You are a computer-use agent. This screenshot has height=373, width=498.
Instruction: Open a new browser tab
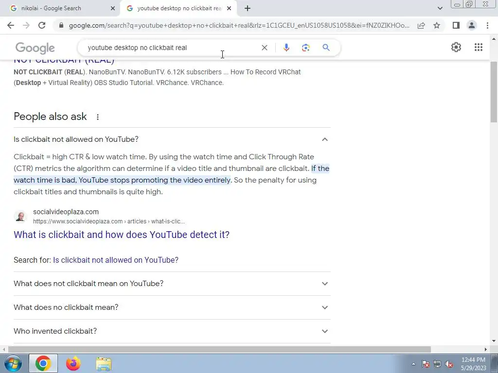tap(248, 8)
